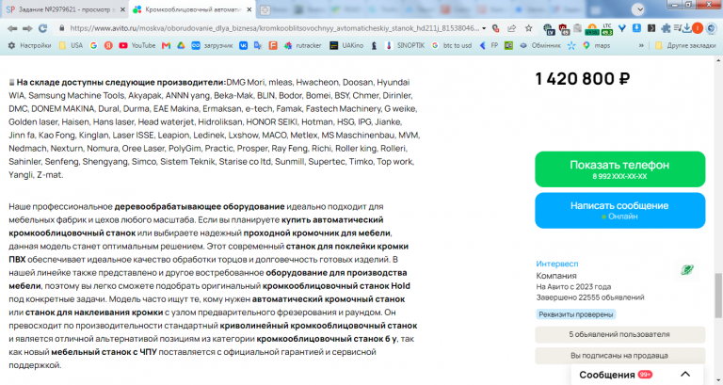Screen dimensions: 723x385
Task: Close the Задание №2979621 tab
Action: click(122, 9)
